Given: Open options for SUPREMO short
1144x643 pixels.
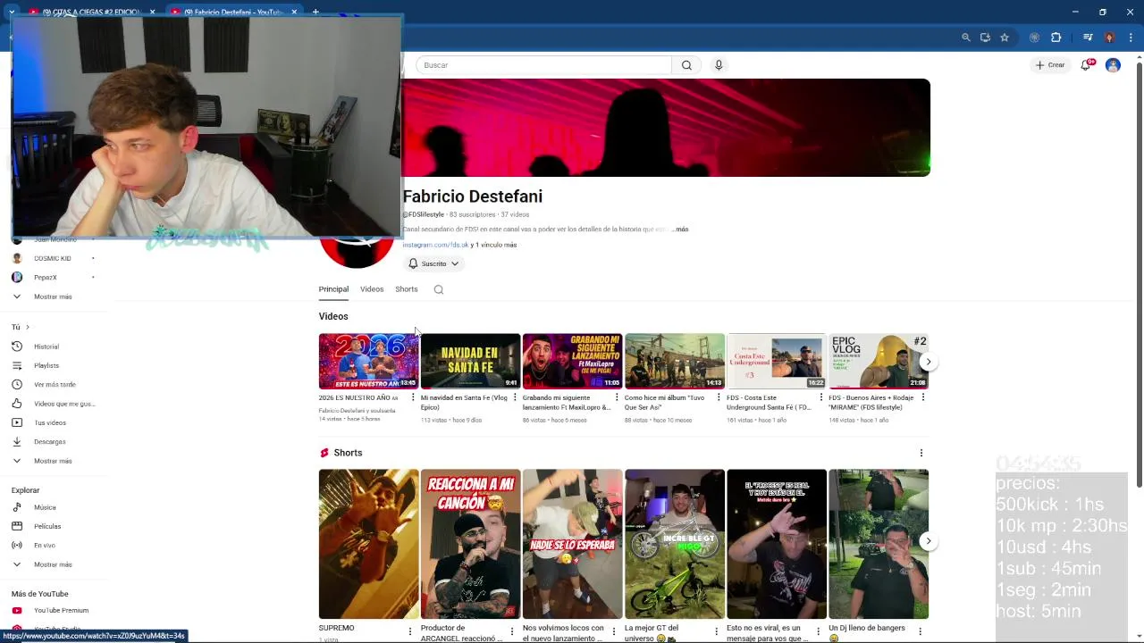Looking at the screenshot, I should pos(410,631).
